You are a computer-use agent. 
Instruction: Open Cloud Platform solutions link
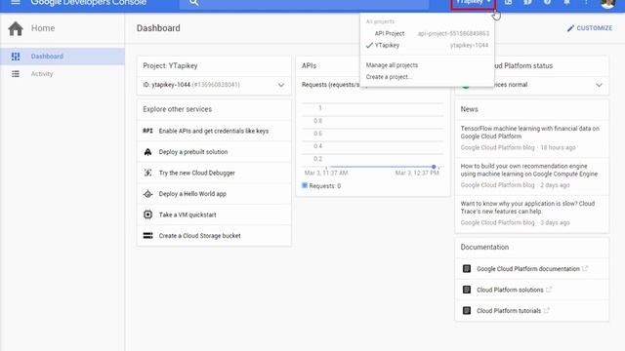[x=510, y=290]
